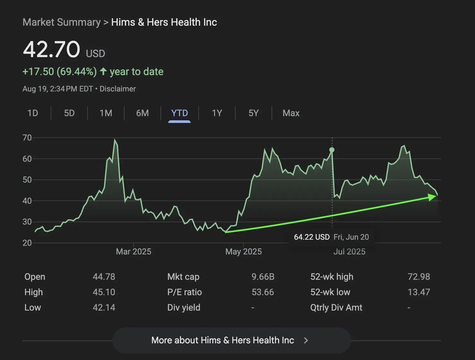Click the May 2025 axis label
Screen dimensions: 475x360
[244, 252]
